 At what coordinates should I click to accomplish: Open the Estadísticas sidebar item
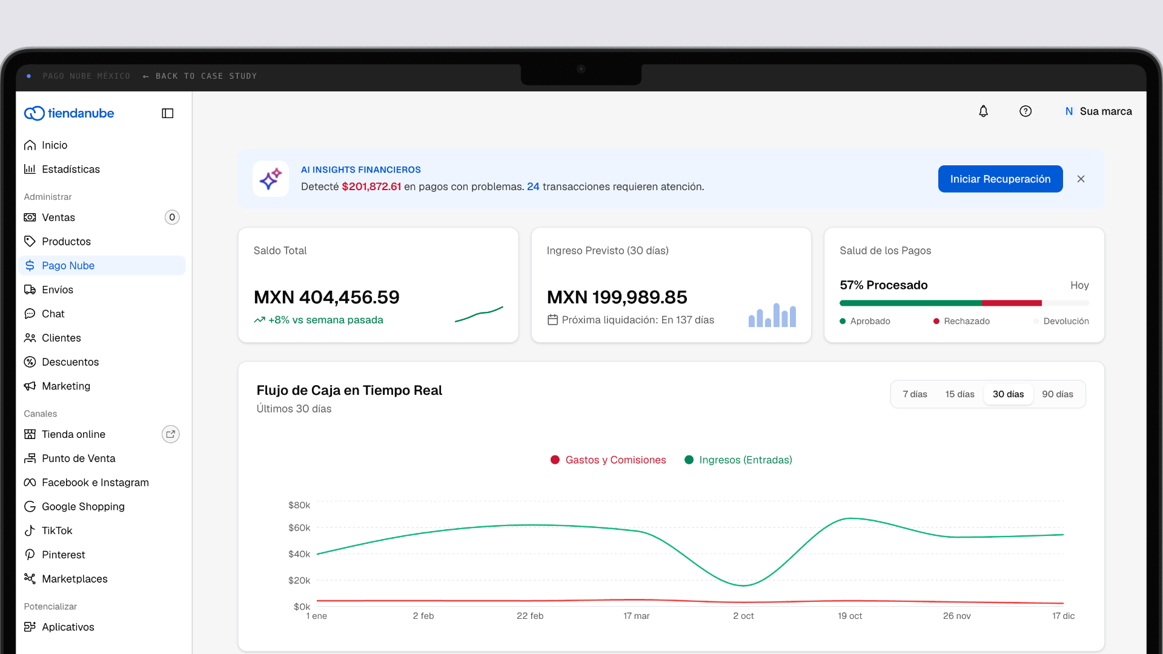click(102, 169)
